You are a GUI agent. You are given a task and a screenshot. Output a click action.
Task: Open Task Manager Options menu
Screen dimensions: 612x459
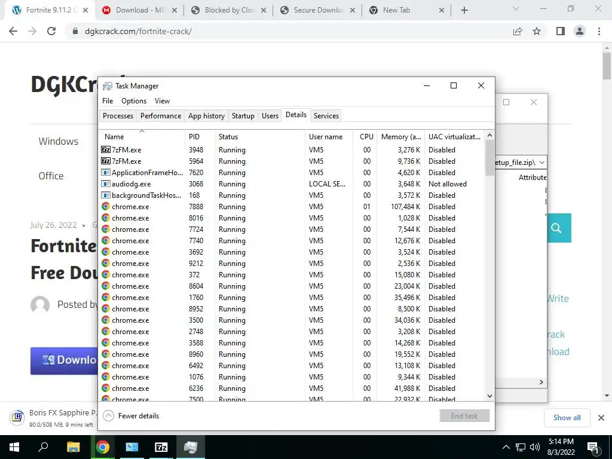134,100
